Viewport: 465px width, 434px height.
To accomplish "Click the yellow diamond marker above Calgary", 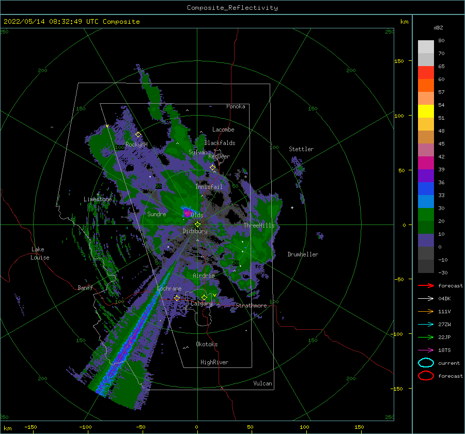I will pos(204,297).
